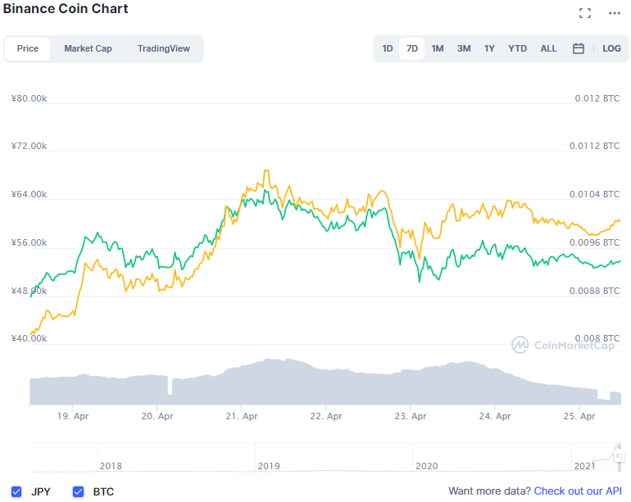The image size is (631, 502).
Task: Toggle LOG scale on the chart
Action: (611, 48)
